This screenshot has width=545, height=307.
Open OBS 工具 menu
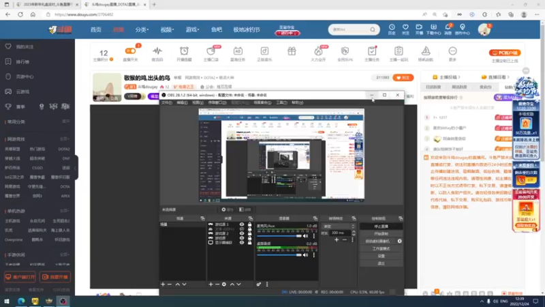[281, 103]
